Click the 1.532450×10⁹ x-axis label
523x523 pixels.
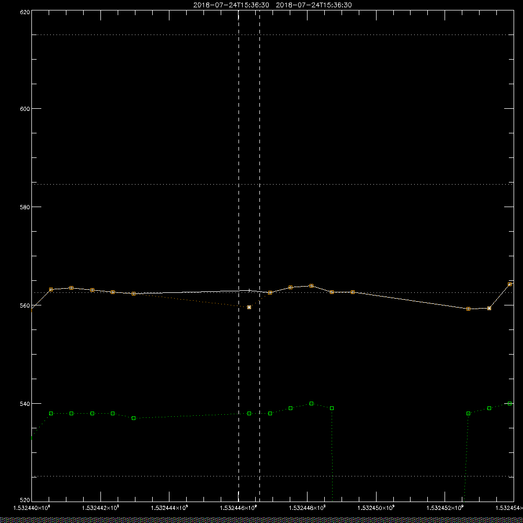[377, 508]
